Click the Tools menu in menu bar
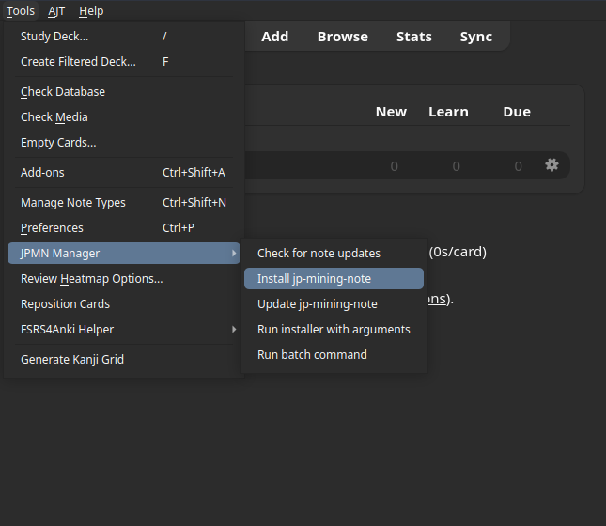This screenshot has height=526, width=606. (x=21, y=11)
